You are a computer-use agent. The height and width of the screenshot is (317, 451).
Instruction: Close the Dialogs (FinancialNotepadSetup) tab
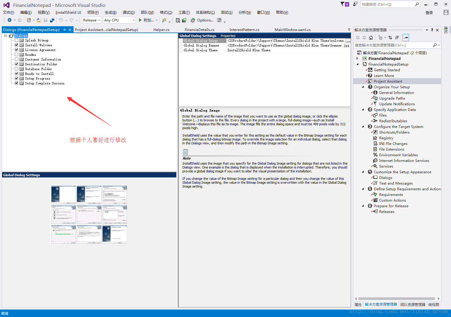click(x=70, y=30)
